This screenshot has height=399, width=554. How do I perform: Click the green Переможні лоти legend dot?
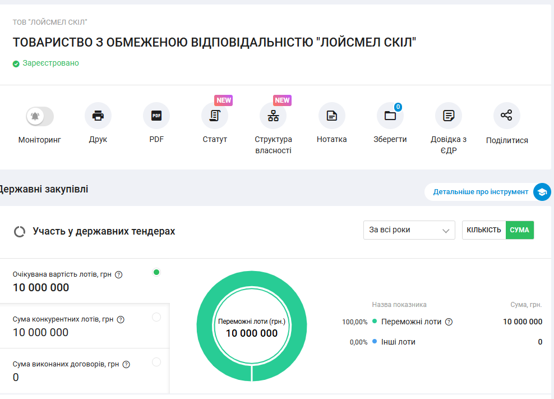click(x=375, y=322)
